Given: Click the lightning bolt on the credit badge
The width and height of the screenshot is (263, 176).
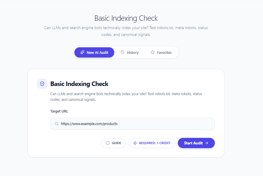Looking at the screenshot, I should pyautogui.click(x=135, y=143).
